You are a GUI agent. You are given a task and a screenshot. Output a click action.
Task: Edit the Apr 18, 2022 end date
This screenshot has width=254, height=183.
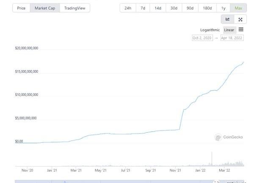coord(232,38)
